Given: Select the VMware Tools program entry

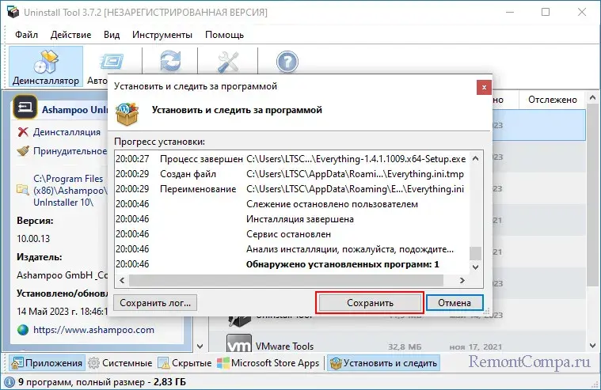Looking at the screenshot, I should point(282,346).
